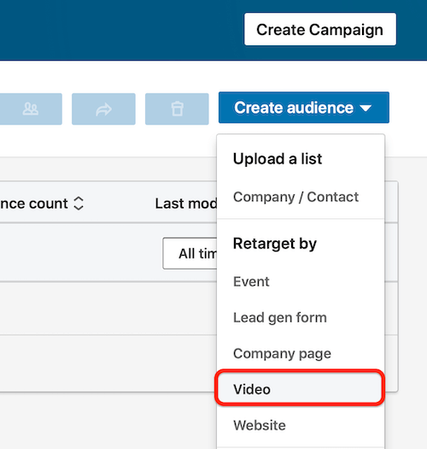
Task: Click the Create Campaign button
Action: click(x=320, y=29)
